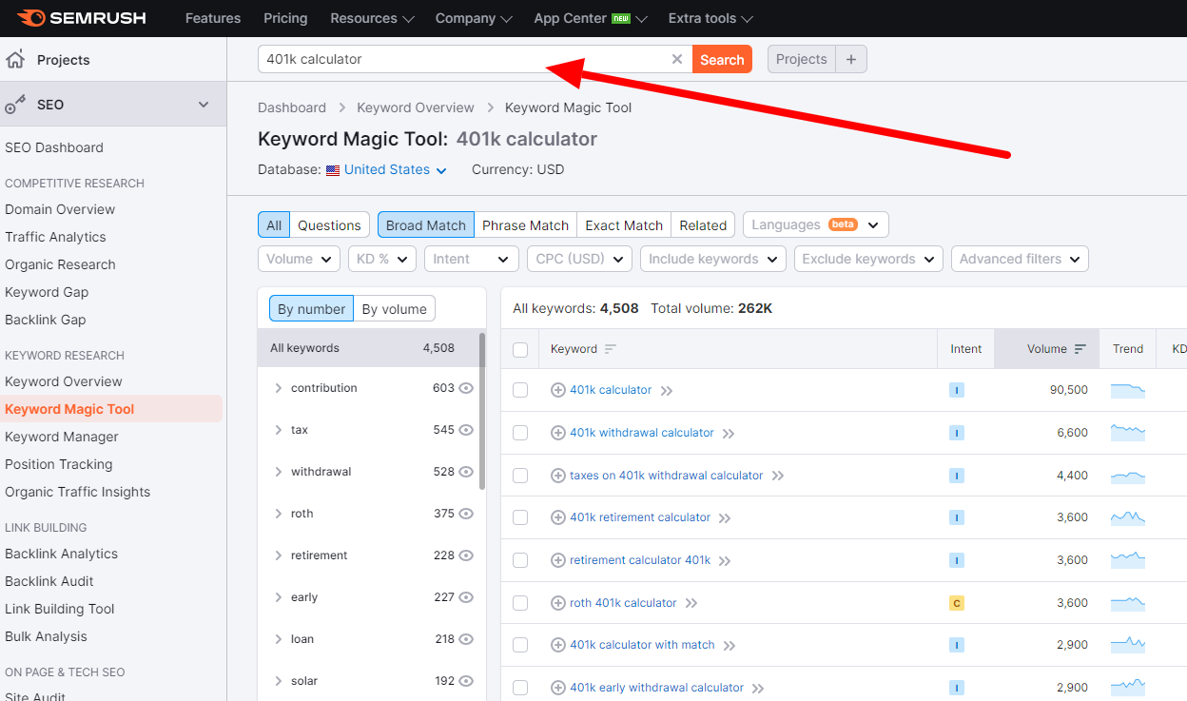Click the Keyword column sort icon
The width and height of the screenshot is (1187, 701).
(611, 349)
